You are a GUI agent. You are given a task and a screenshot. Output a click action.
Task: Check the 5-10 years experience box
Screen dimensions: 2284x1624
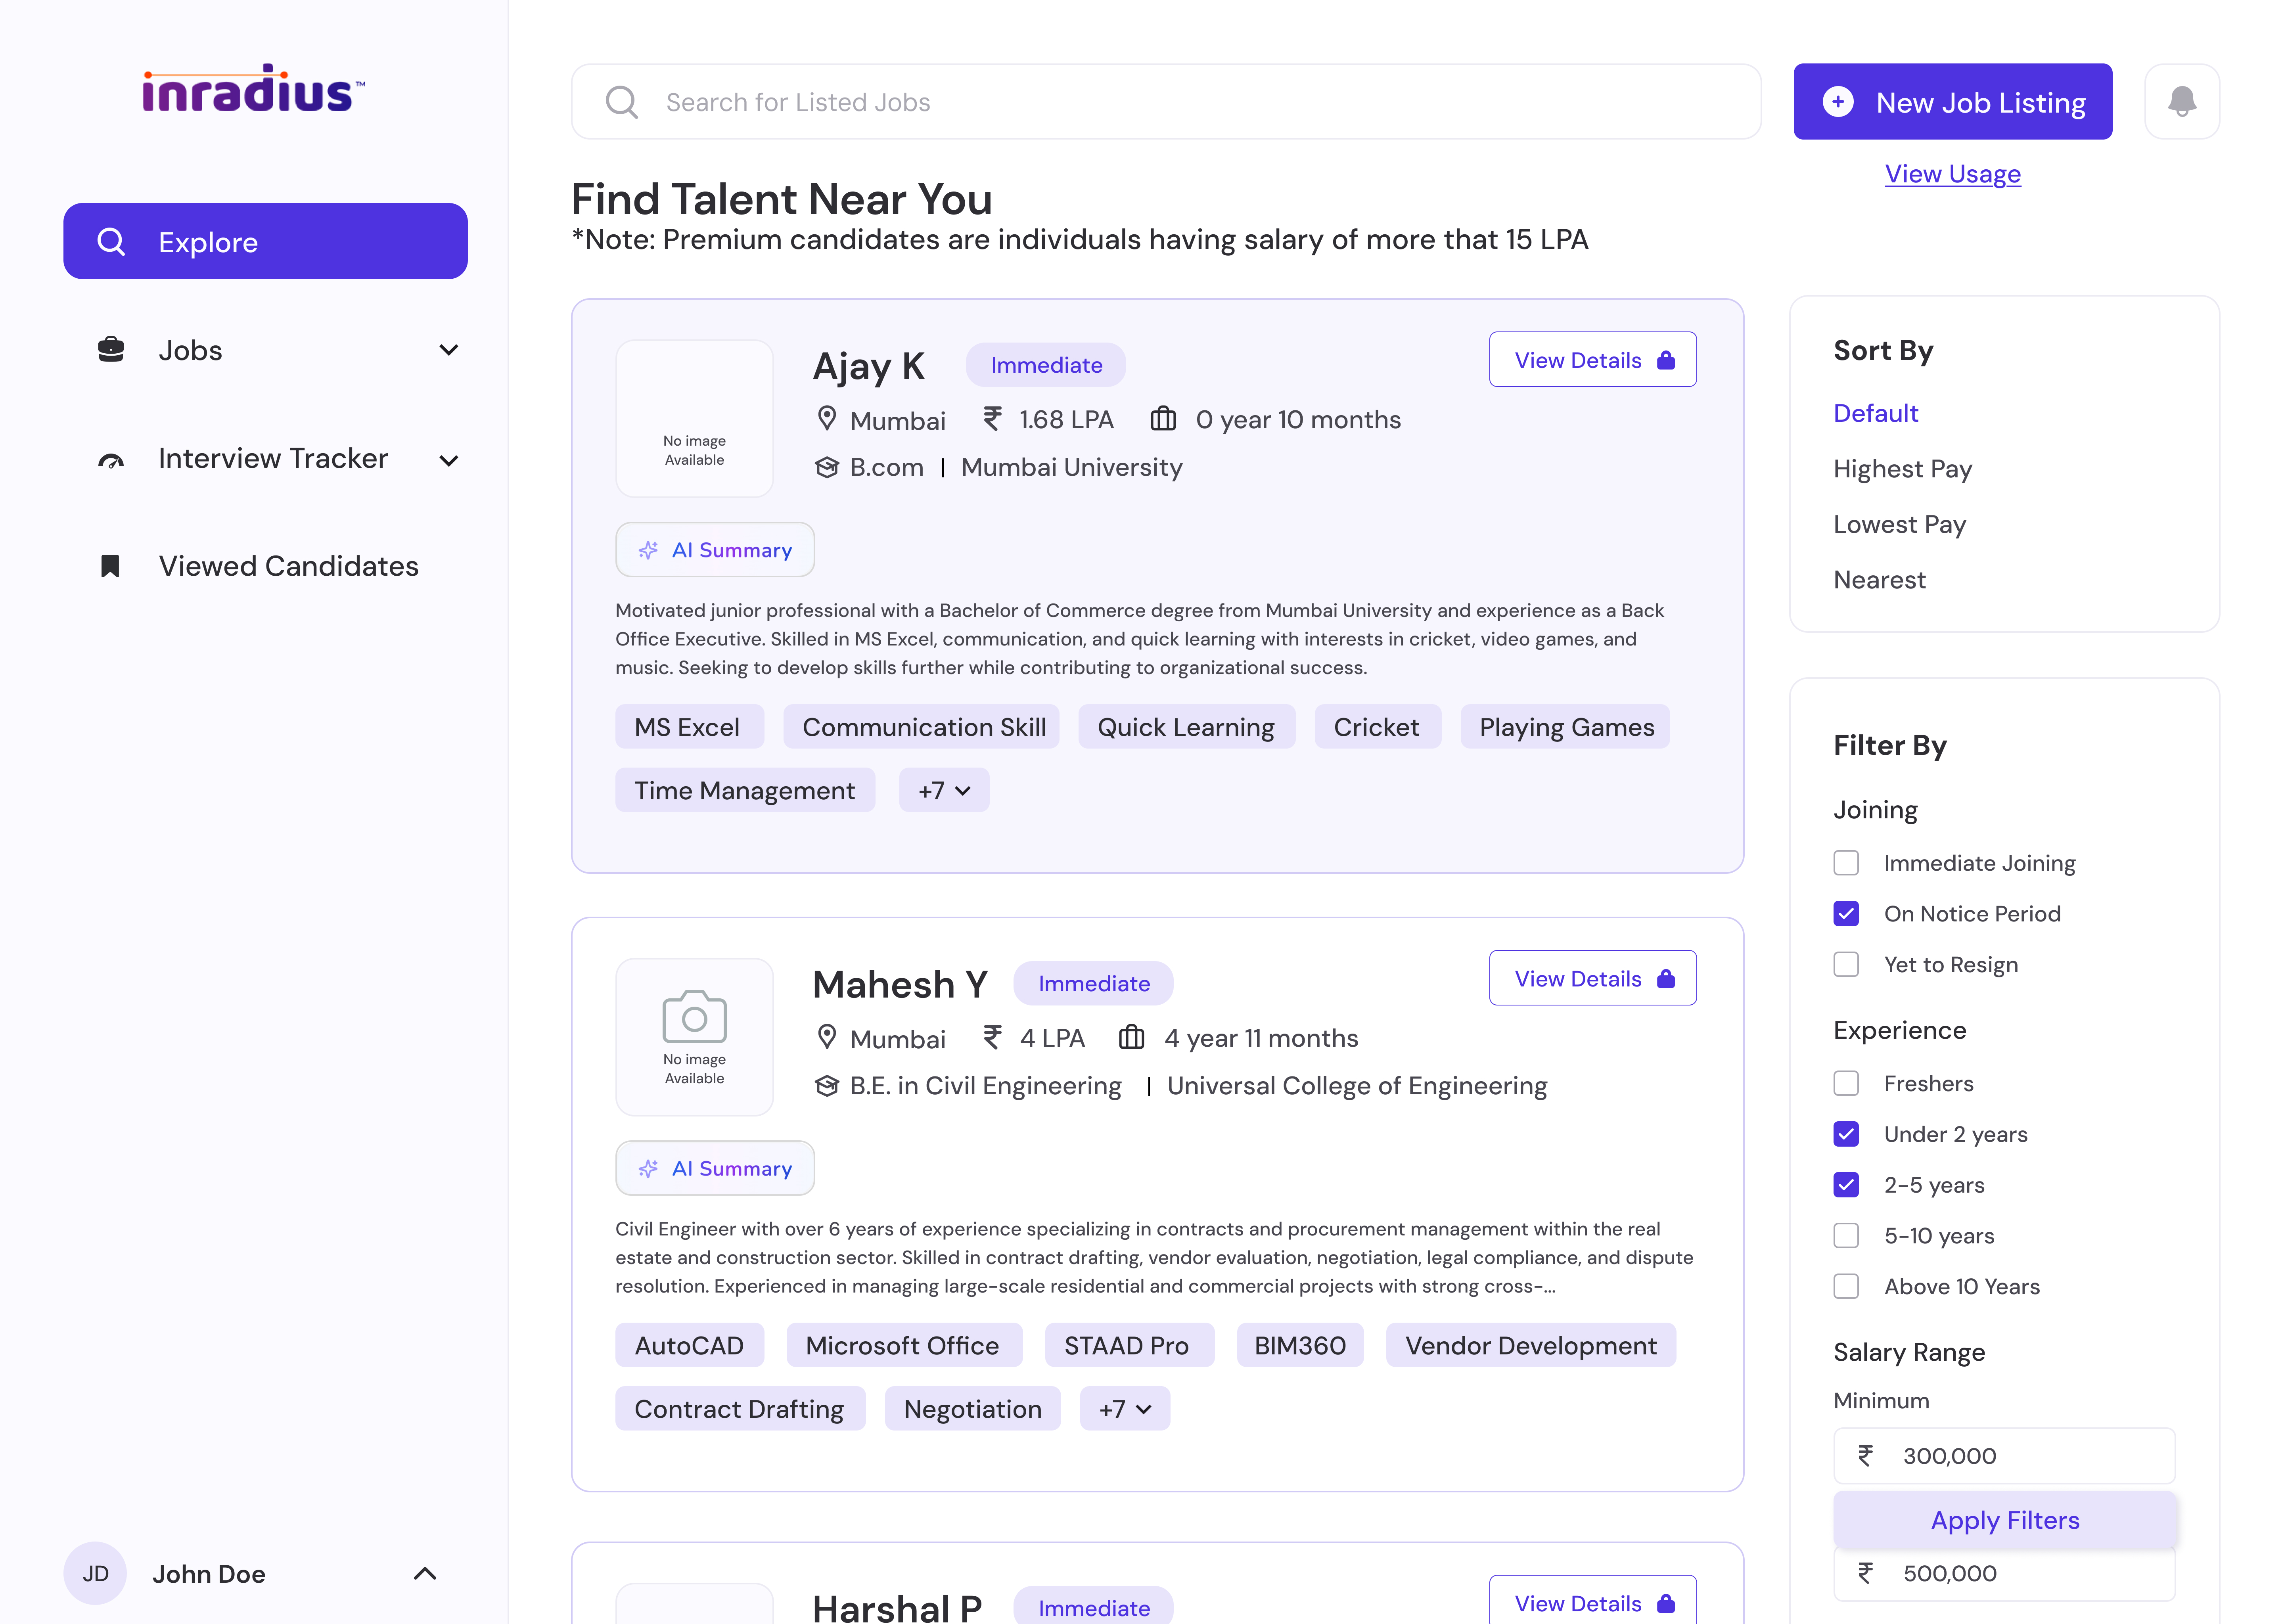[1846, 1236]
